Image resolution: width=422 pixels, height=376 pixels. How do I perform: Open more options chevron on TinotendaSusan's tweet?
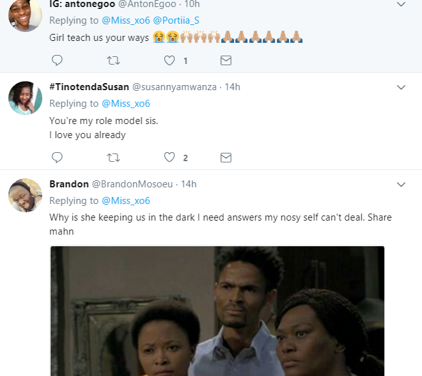401,88
